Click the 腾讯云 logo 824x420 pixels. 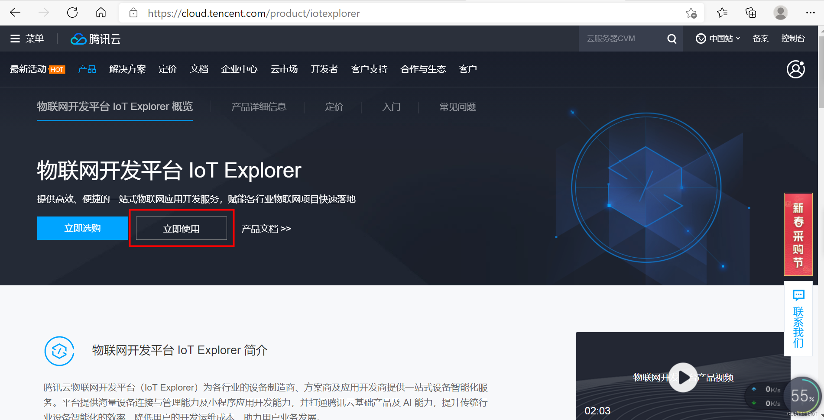click(95, 39)
